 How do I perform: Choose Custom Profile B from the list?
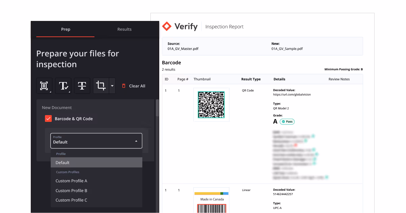coord(96,191)
